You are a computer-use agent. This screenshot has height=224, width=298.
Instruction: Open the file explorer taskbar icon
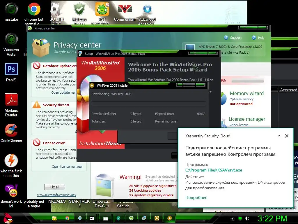pos(54,218)
